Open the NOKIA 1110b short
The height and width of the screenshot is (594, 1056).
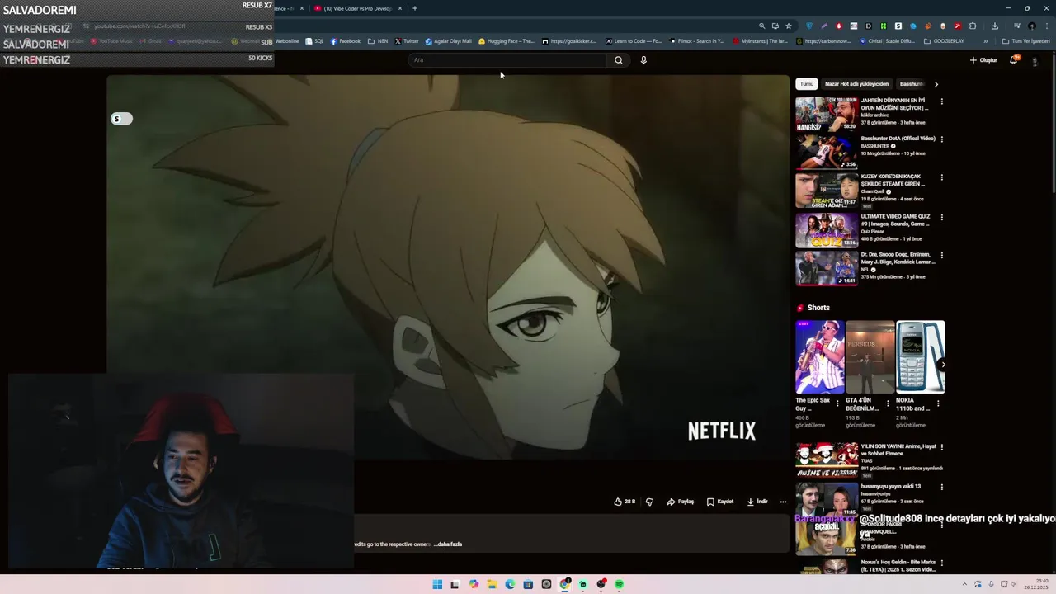click(920, 357)
